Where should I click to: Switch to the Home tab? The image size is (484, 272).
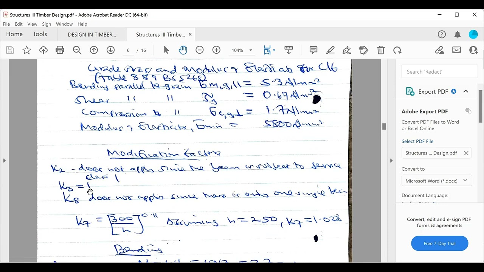[14, 34]
